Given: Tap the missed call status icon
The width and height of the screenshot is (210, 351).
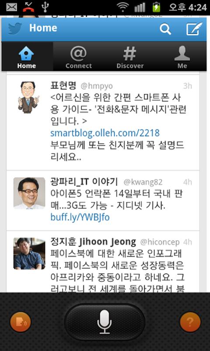Looking at the screenshot, I should (x=28, y=7).
